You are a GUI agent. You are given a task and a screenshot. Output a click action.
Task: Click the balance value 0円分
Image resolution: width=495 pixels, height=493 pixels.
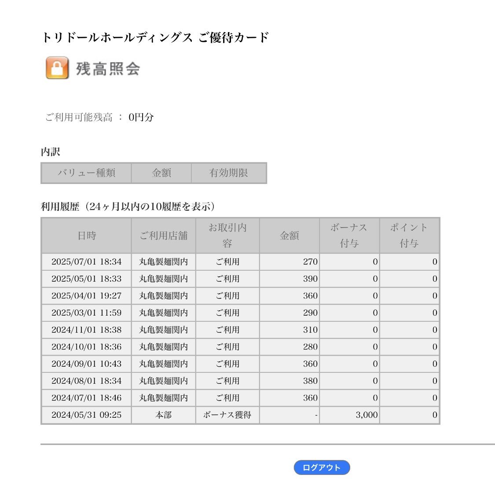click(141, 117)
